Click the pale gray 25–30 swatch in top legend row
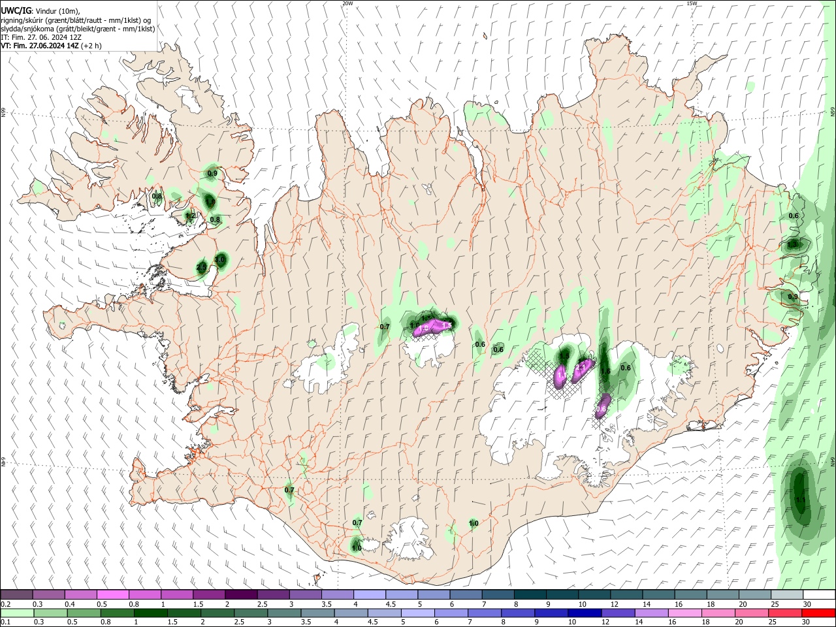The height and width of the screenshot is (627, 836). click(787, 595)
